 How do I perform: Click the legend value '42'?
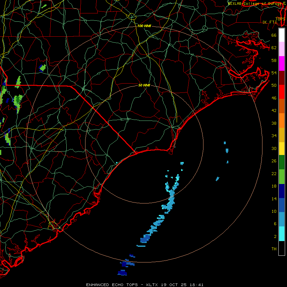tap(274, 111)
